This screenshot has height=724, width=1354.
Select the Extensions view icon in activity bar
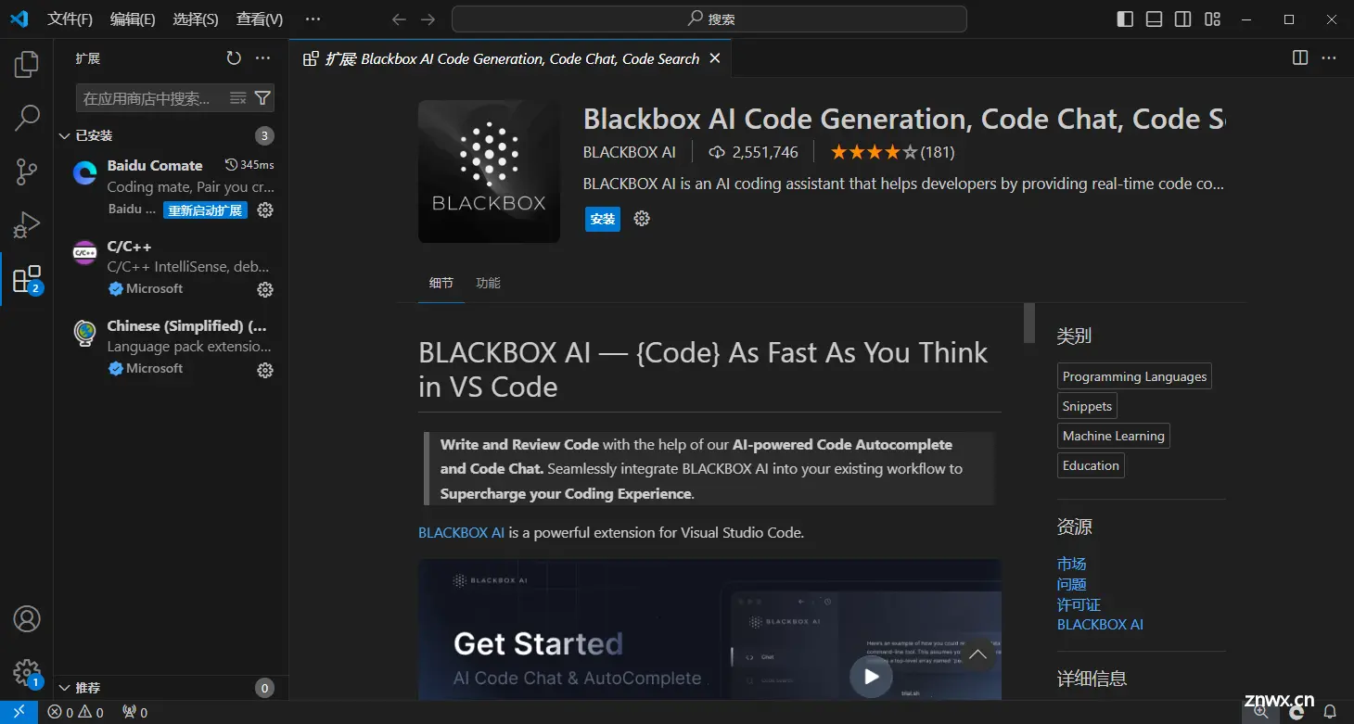pyautogui.click(x=27, y=279)
